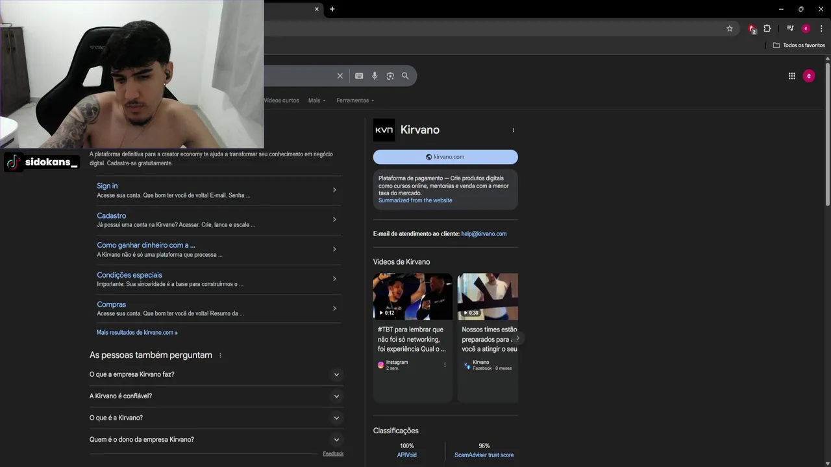This screenshot has height=467, width=831.
Task: Open the Como ganhar dinheiro com a... link
Action: click(x=146, y=245)
